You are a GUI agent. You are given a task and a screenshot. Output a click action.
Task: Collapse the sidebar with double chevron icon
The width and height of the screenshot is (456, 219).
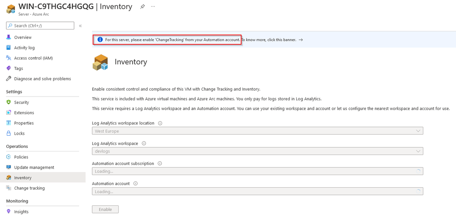[x=80, y=26]
